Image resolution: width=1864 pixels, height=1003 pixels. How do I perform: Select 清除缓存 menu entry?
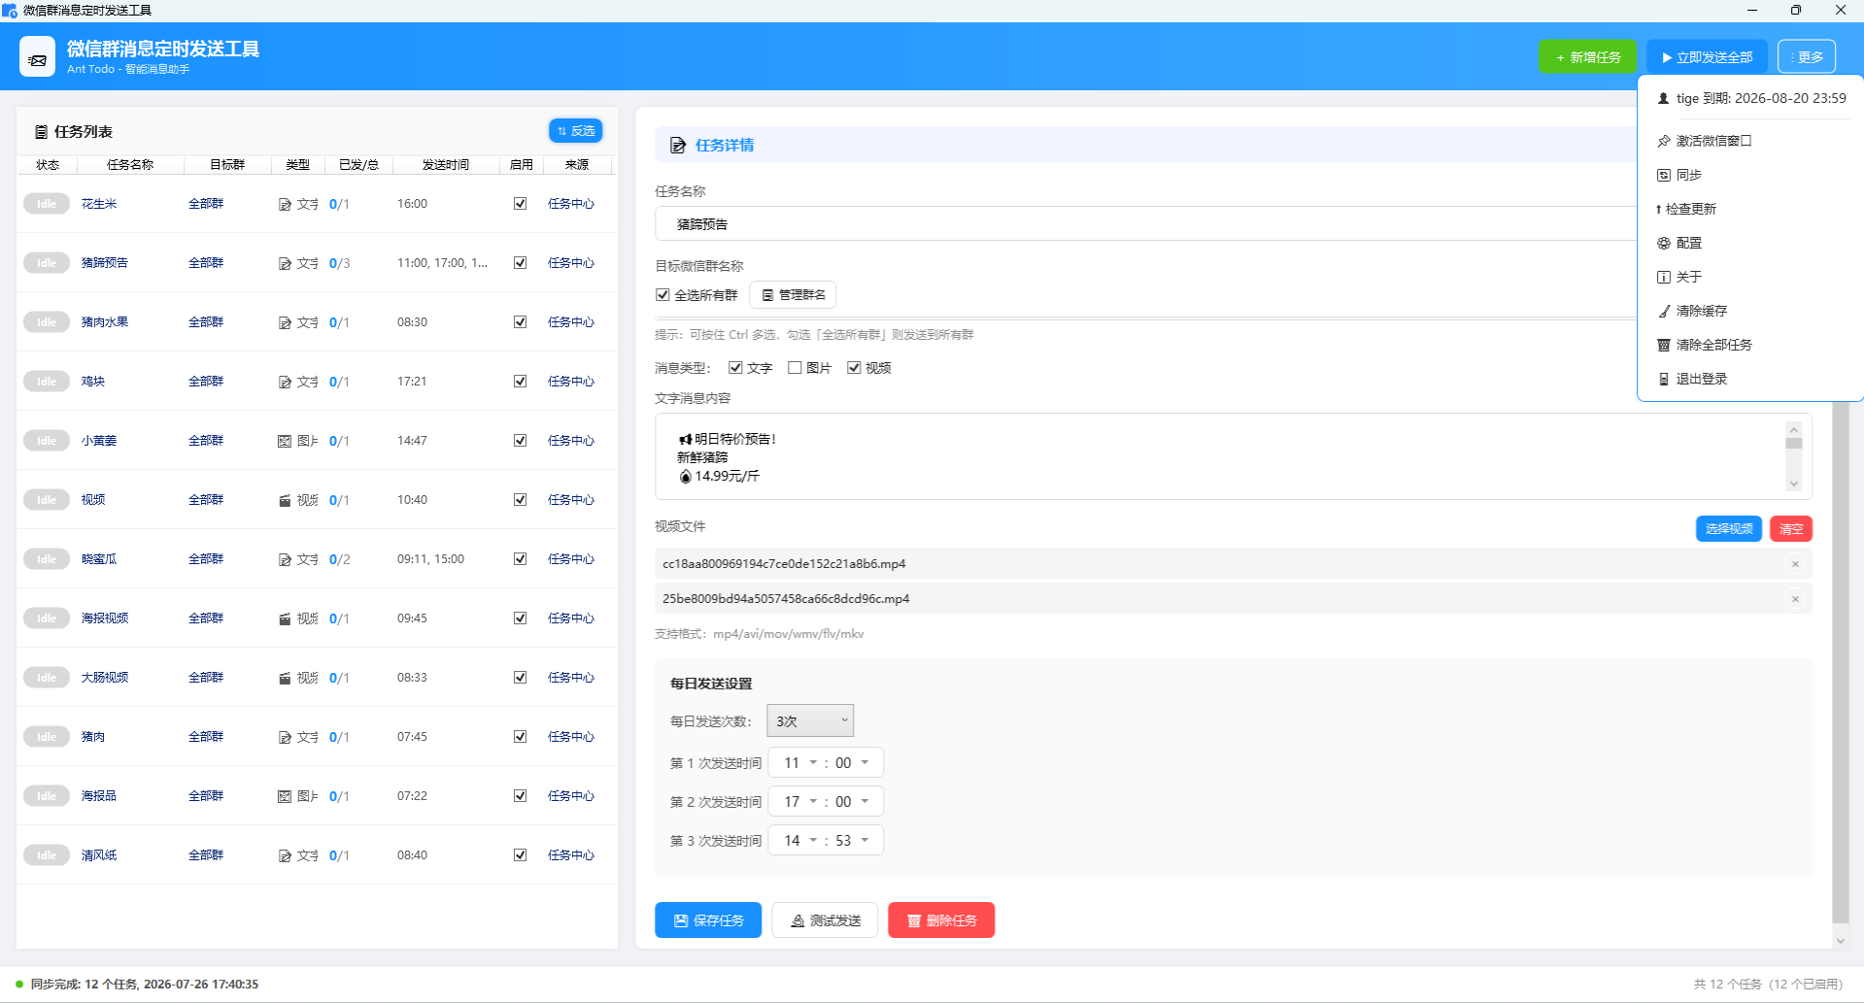pyautogui.click(x=1750, y=311)
